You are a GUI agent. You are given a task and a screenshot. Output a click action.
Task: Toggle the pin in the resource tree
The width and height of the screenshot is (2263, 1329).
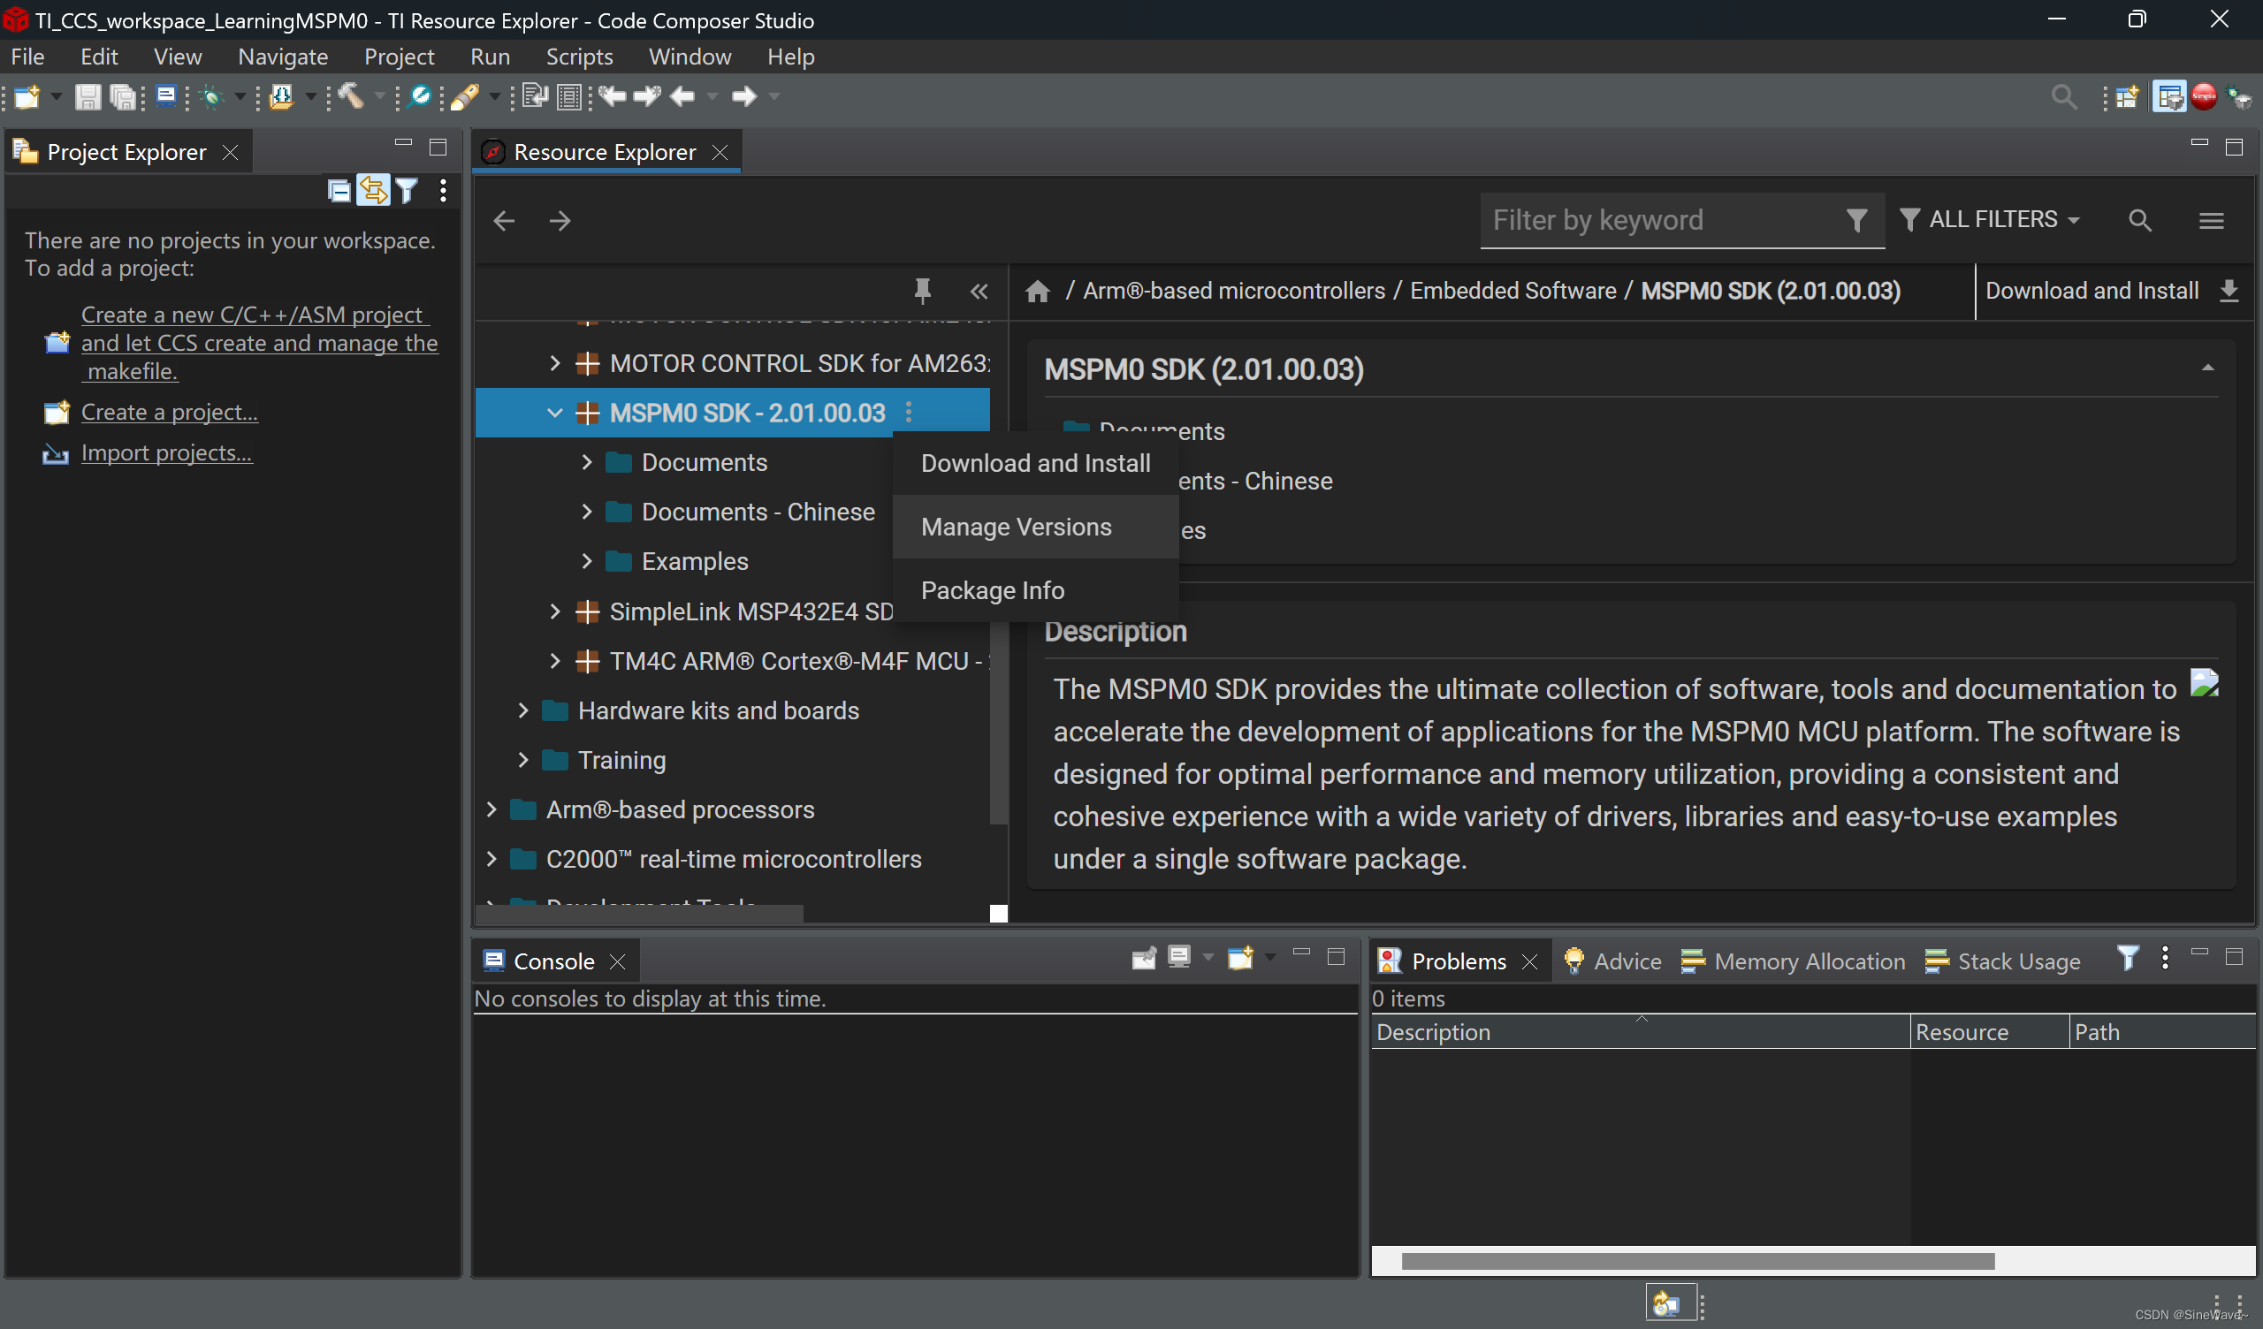922,291
